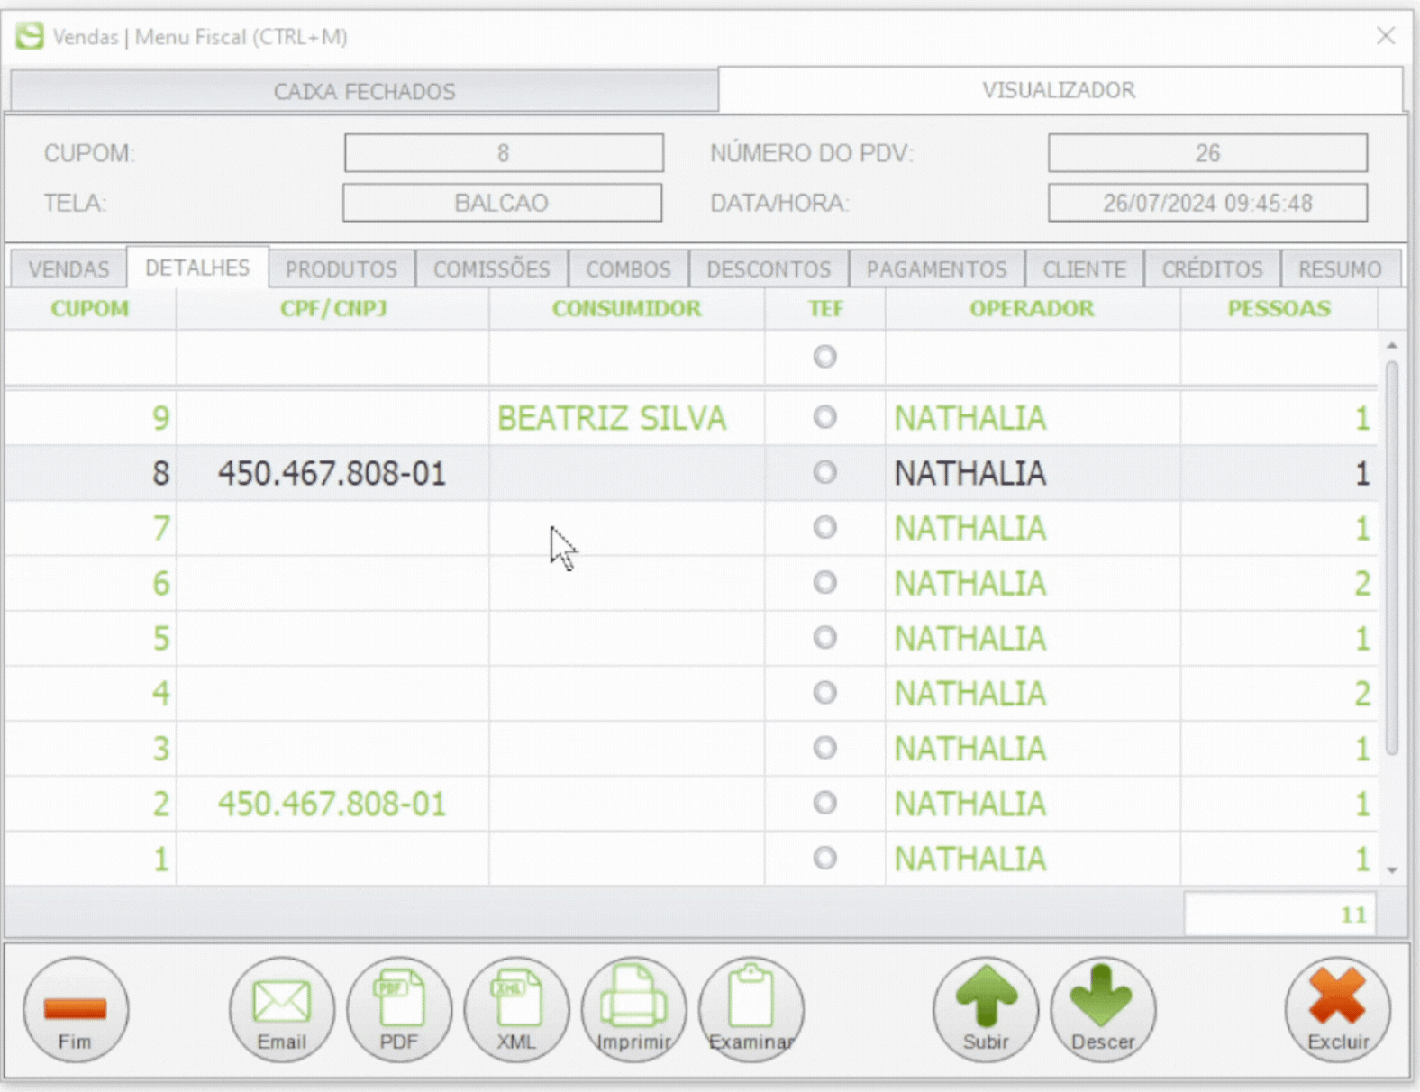The height and width of the screenshot is (1092, 1420).
Task: Select cupom number 7 cell
Action: coord(91,528)
